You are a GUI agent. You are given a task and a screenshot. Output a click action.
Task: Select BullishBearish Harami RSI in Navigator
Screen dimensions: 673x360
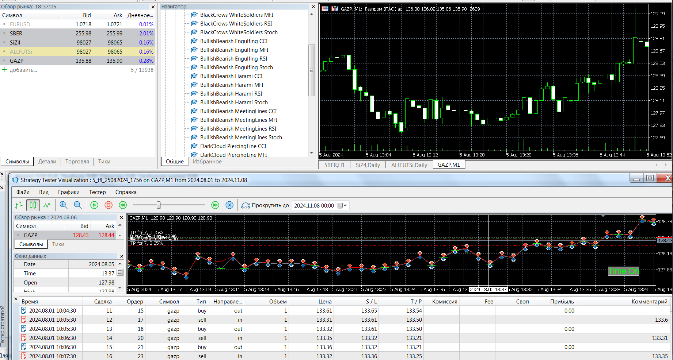[231, 94]
